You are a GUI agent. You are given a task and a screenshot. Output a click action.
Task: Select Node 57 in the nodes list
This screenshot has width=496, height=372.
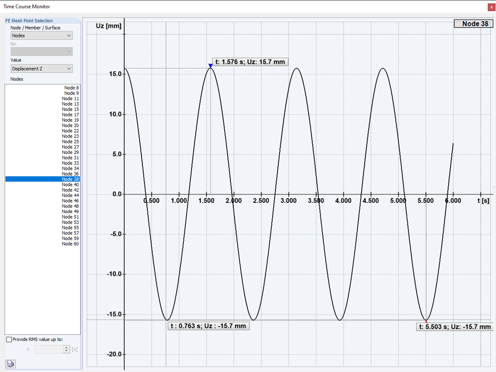click(42, 233)
